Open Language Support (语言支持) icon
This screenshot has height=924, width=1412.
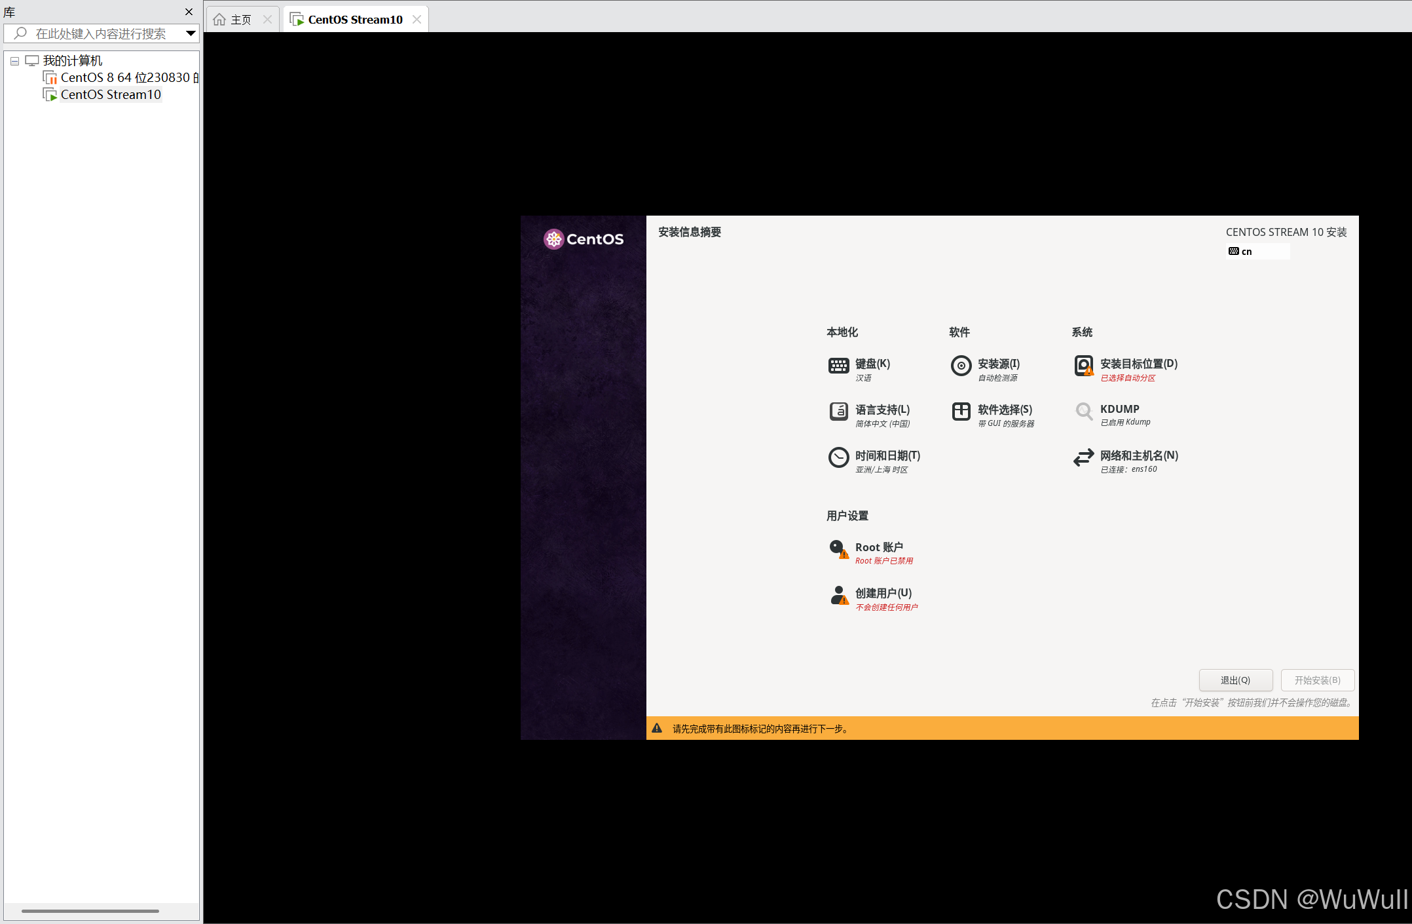point(838,412)
